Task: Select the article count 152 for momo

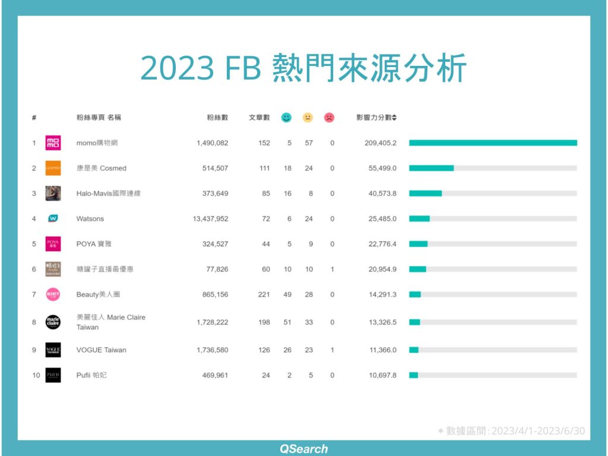Action: (x=264, y=143)
